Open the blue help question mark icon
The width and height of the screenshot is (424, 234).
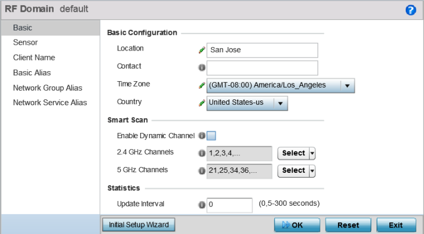point(410,10)
